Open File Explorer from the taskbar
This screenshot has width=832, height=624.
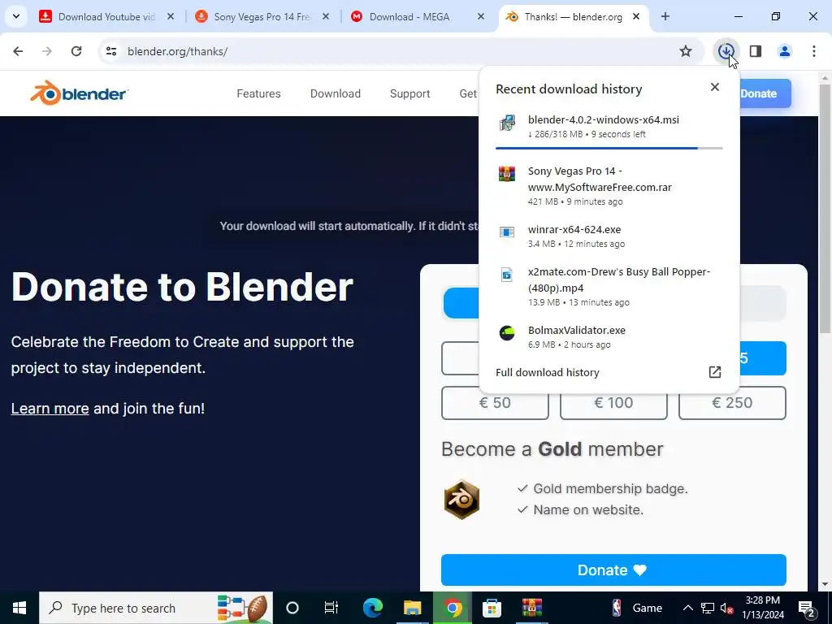[x=412, y=608]
